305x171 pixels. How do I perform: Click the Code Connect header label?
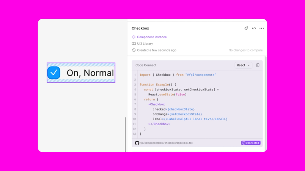[146, 65]
